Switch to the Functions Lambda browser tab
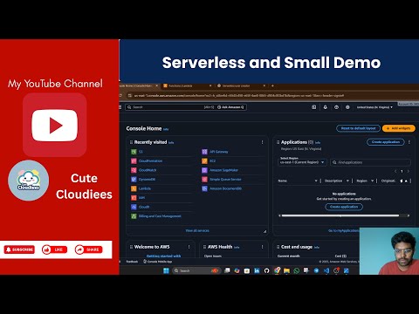The width and height of the screenshot is (419, 314). click(187, 85)
